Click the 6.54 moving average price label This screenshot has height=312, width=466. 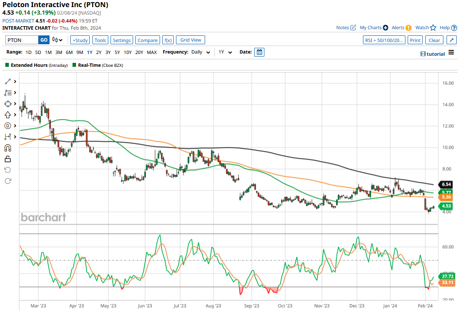click(445, 184)
